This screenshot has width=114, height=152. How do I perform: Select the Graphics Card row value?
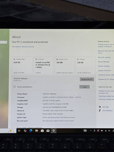(56, 104)
